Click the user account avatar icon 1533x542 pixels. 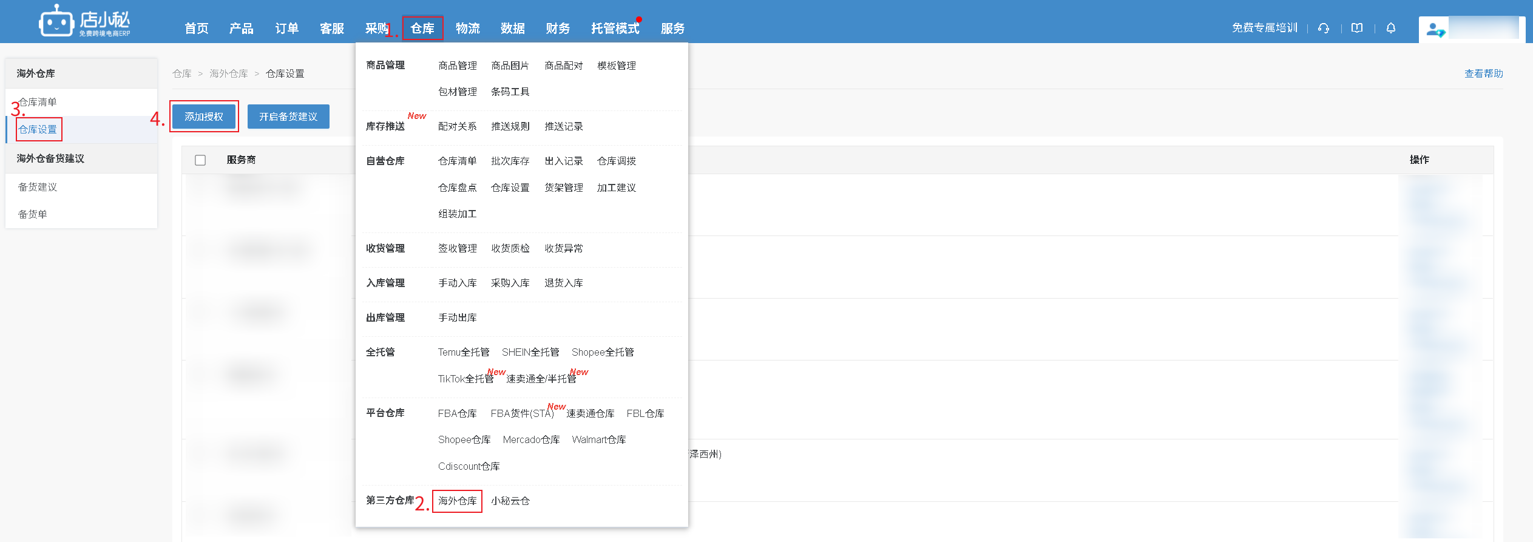click(1435, 29)
